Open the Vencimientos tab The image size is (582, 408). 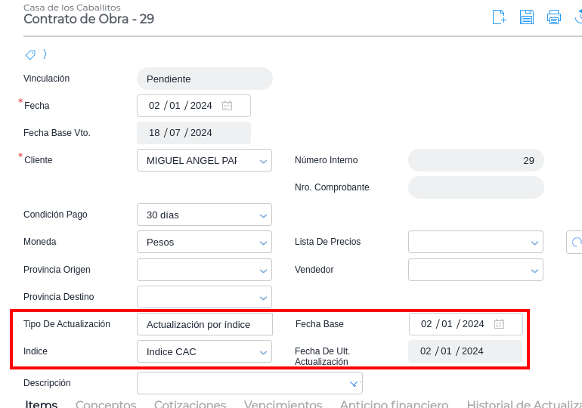click(x=283, y=404)
